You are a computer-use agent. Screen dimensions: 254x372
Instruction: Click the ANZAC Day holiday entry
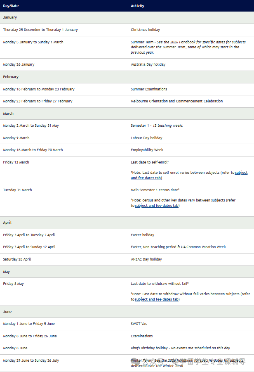146,259
